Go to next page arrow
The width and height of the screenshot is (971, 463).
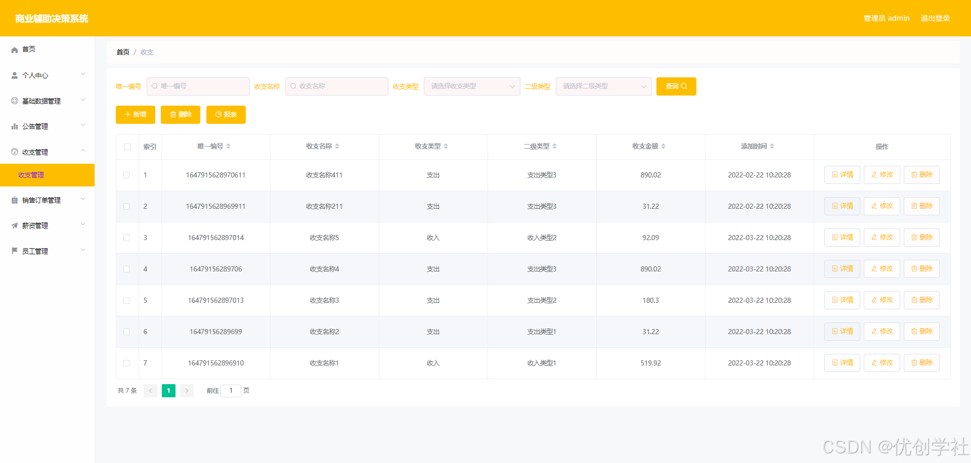click(187, 391)
